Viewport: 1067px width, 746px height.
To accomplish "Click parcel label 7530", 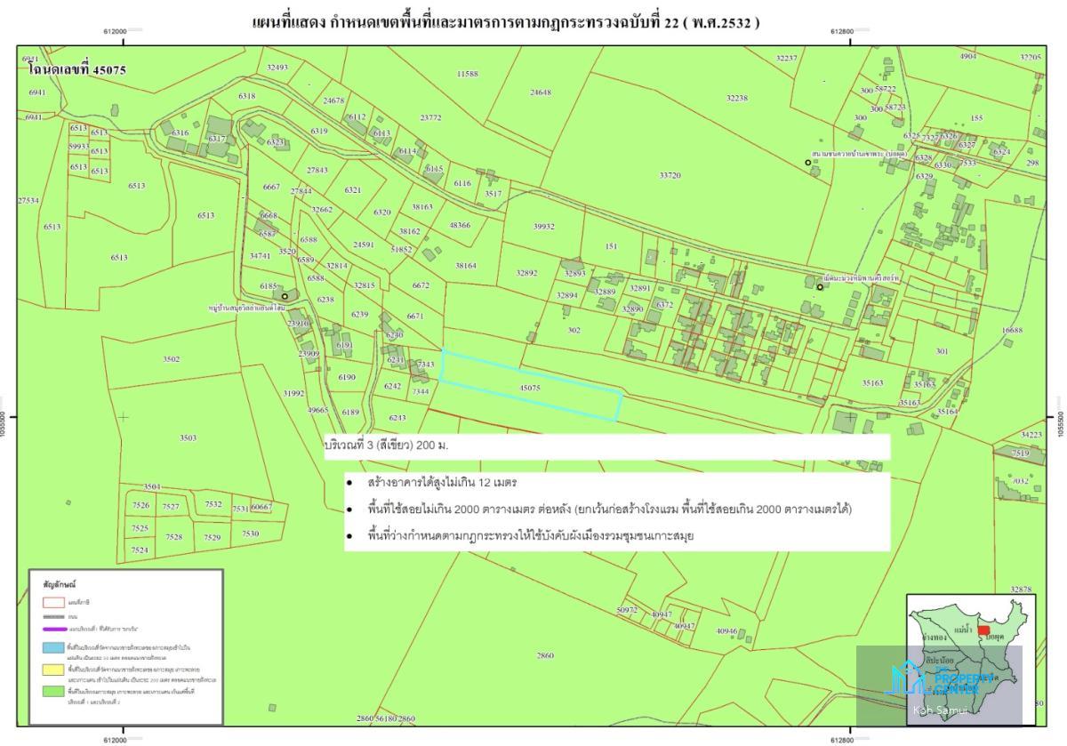I will pyautogui.click(x=250, y=533).
